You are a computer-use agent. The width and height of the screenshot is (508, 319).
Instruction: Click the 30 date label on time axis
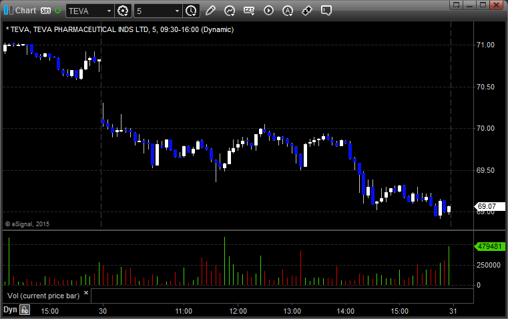[103, 311]
